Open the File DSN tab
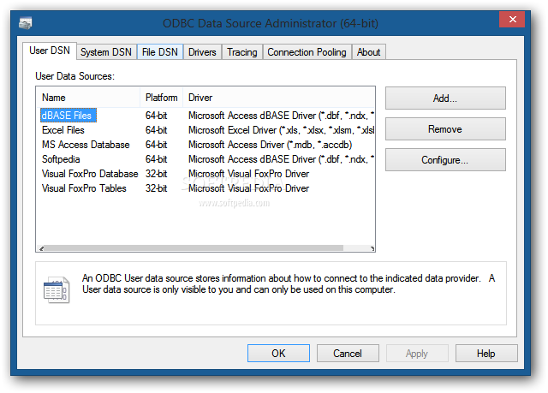Image resolution: width=548 pixels, height=393 pixels. [160, 52]
